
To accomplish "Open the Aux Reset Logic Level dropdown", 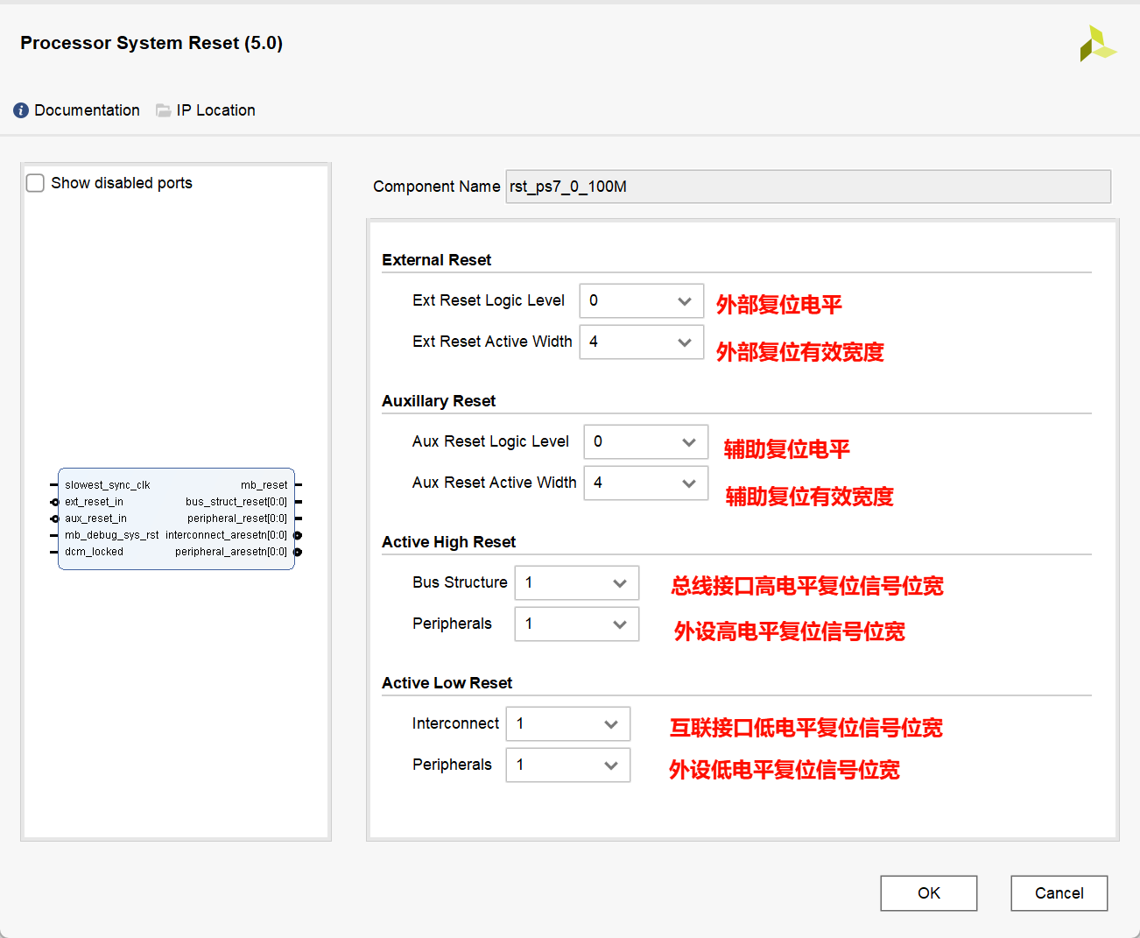I will coord(645,441).
